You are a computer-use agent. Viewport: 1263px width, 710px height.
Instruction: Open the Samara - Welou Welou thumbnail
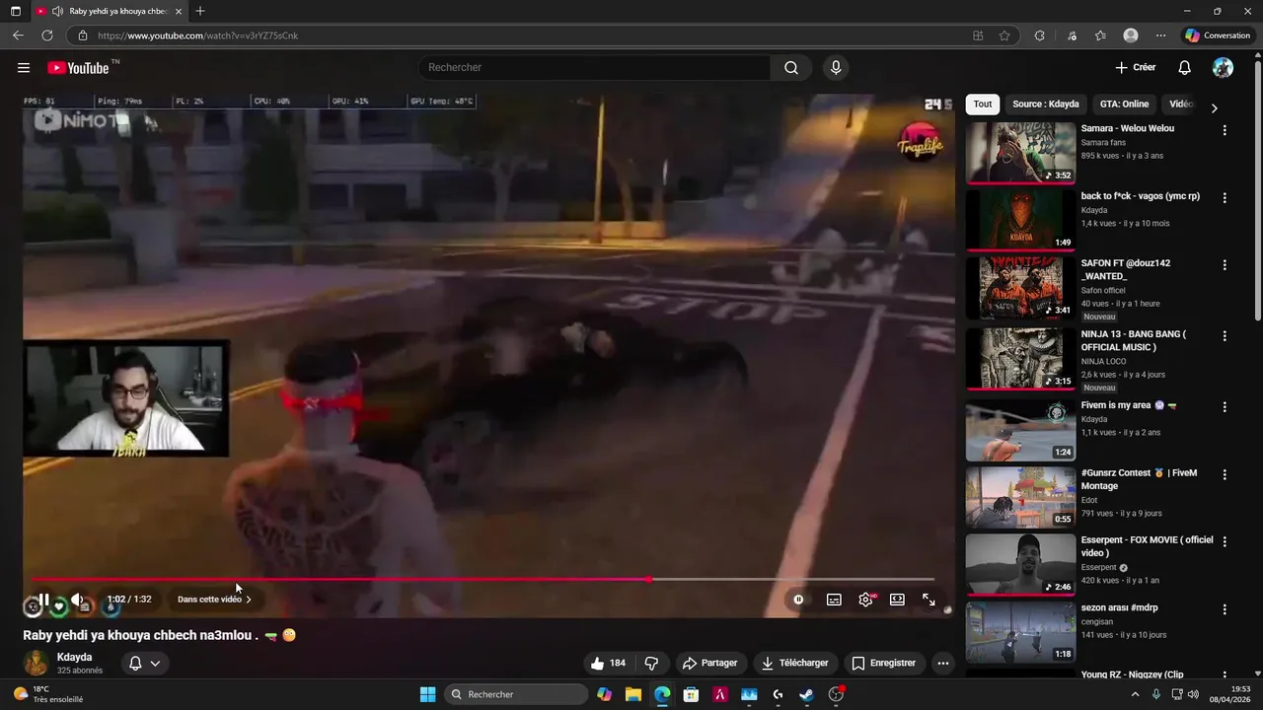coord(1020,153)
